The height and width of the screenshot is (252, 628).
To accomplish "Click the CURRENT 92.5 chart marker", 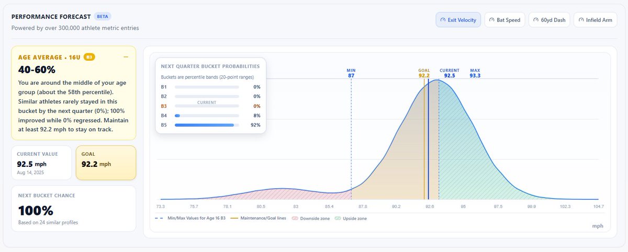I will point(450,73).
